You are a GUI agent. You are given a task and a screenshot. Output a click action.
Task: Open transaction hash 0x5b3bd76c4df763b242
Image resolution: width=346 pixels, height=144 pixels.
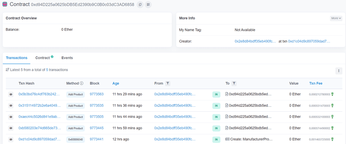39,94
